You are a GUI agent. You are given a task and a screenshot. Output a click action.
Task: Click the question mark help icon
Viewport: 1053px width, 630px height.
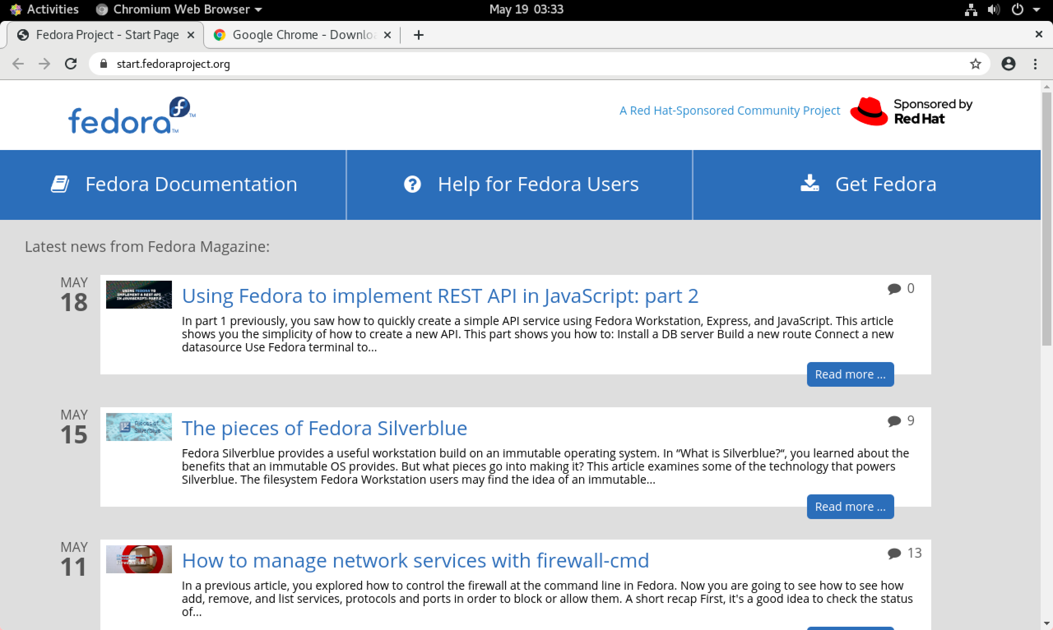coord(412,184)
